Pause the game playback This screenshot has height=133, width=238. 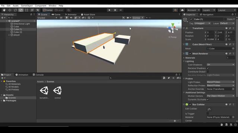pos(115,10)
